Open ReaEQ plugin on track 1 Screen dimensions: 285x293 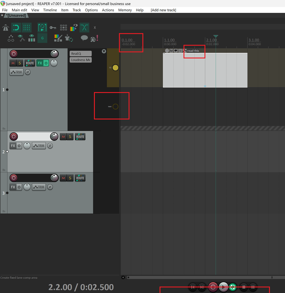click(80, 53)
